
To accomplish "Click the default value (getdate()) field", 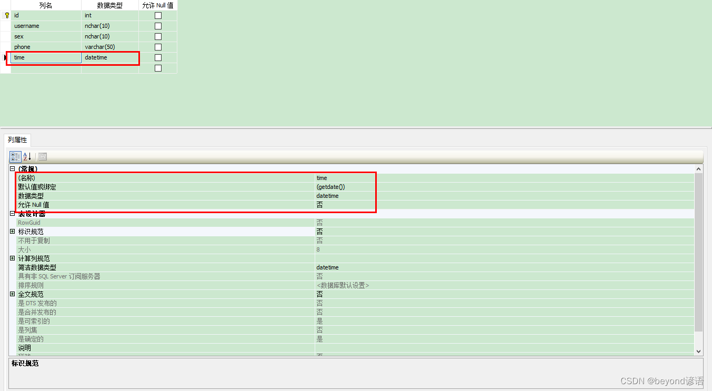I will click(504, 187).
